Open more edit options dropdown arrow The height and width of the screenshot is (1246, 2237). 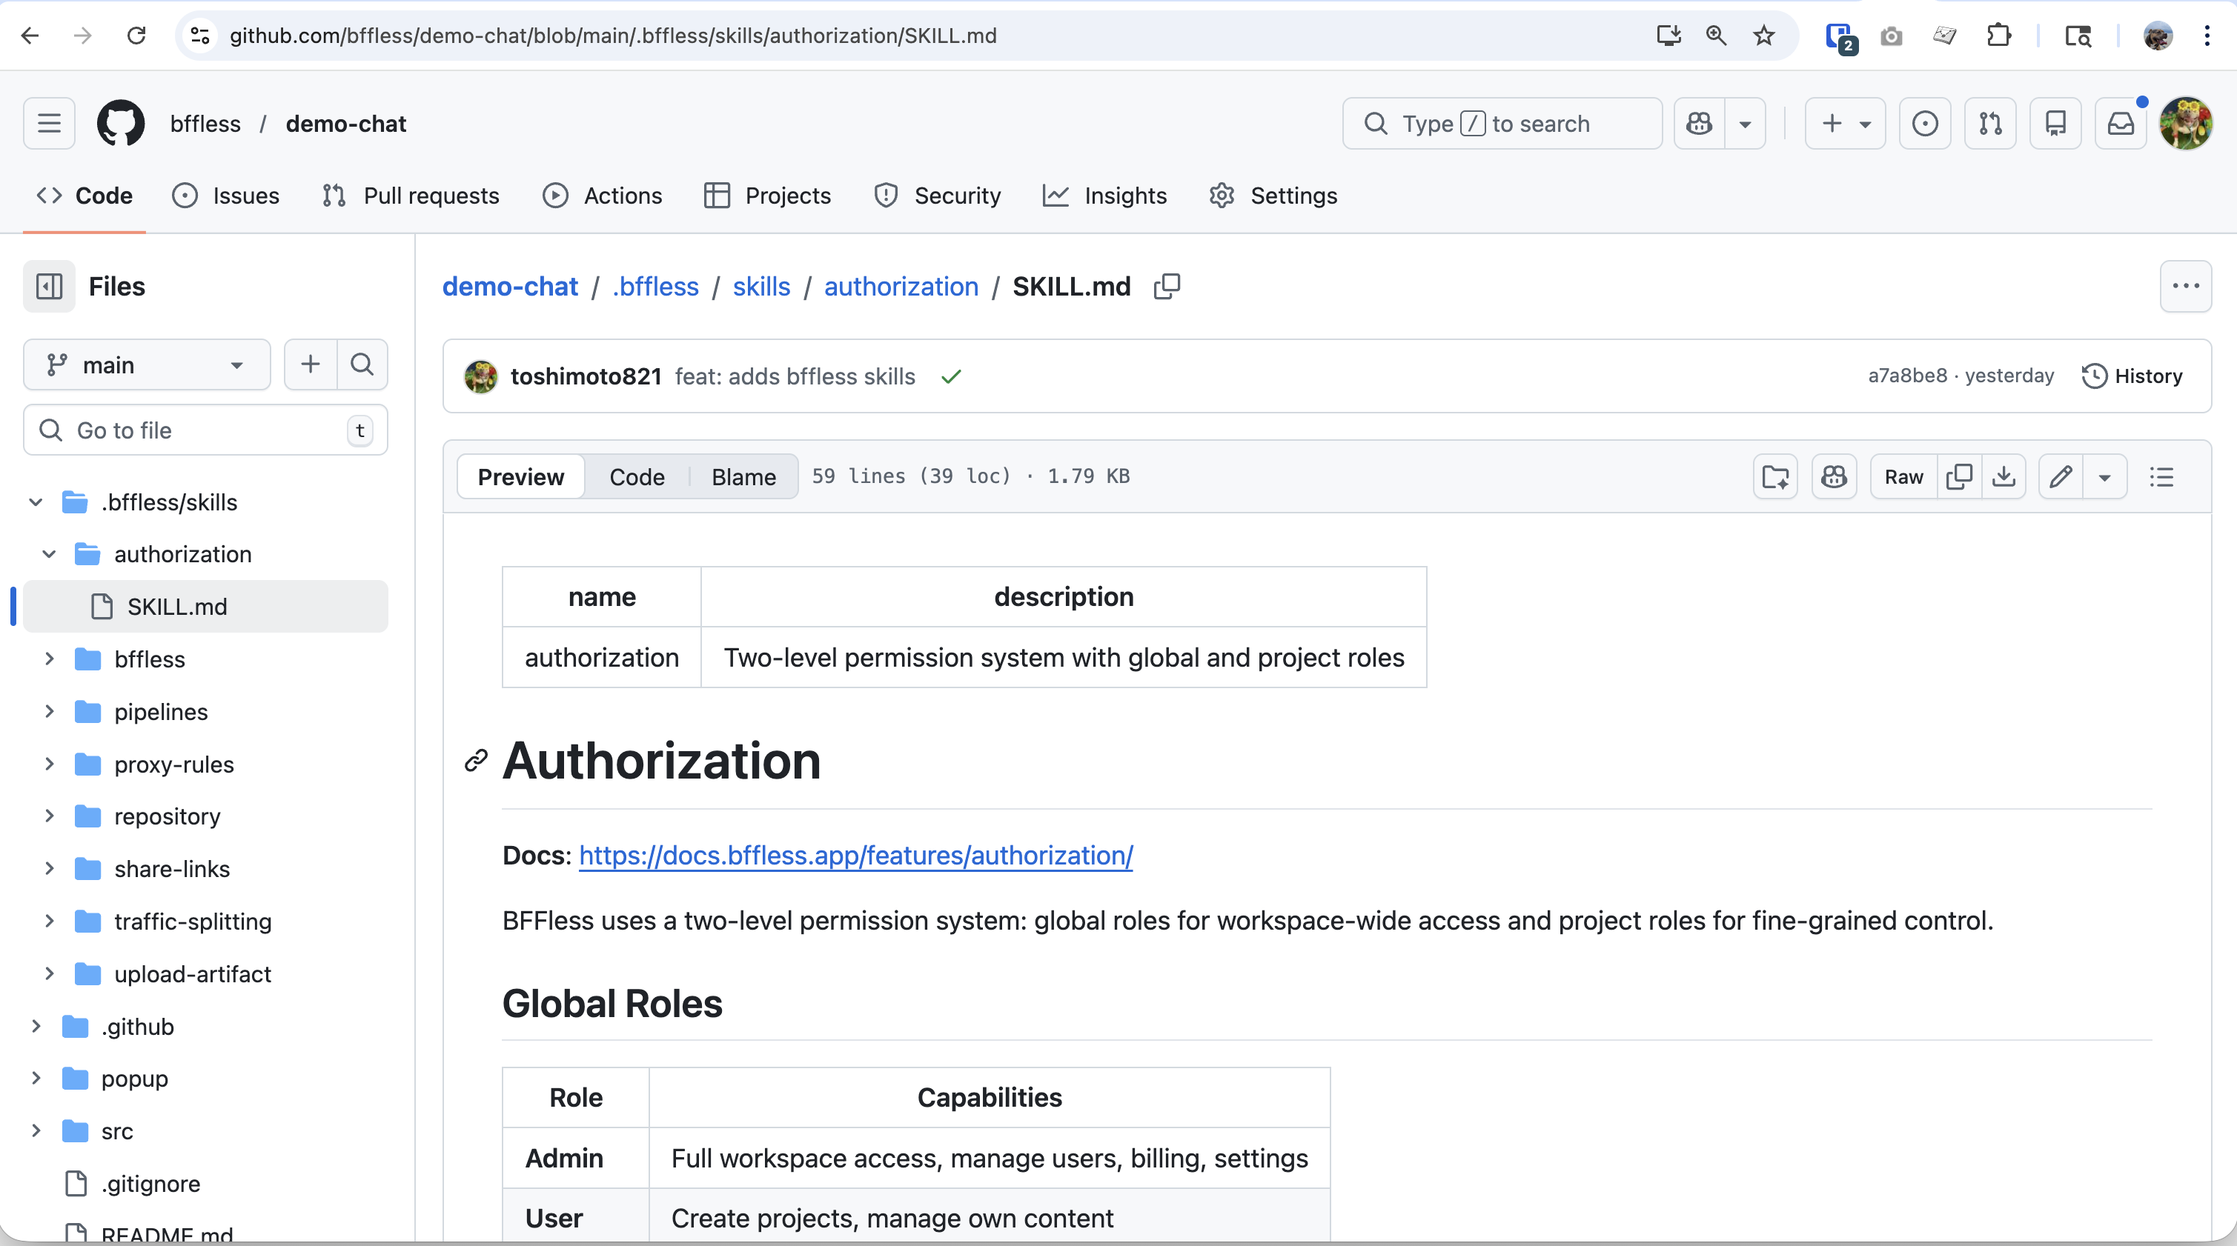pyautogui.click(x=2104, y=476)
